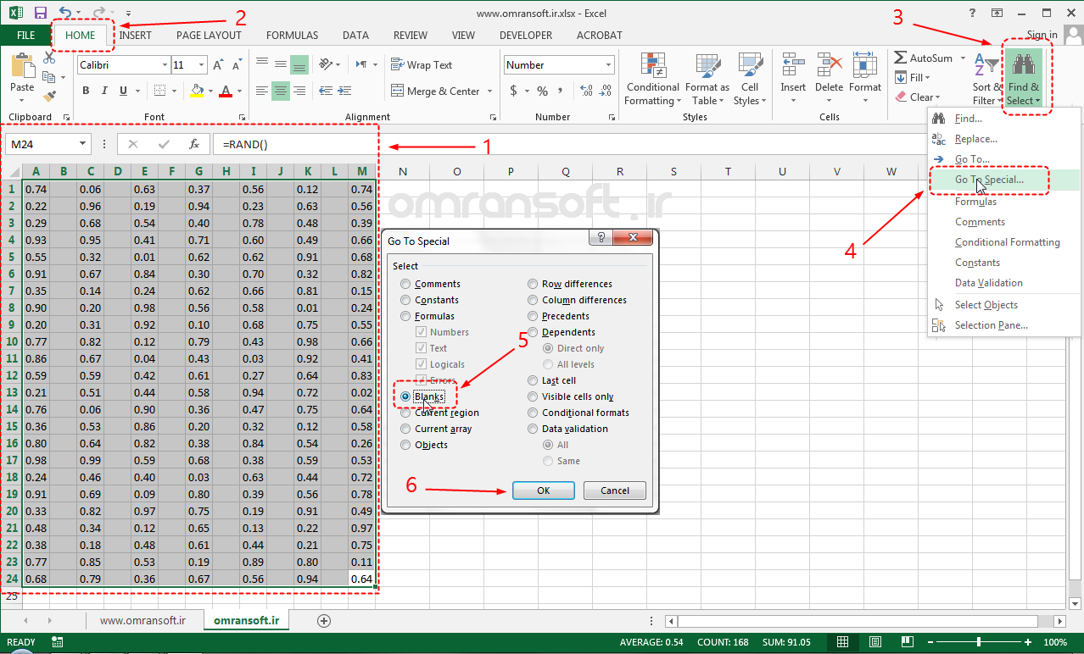Toggle Bold formatting

tap(86, 91)
